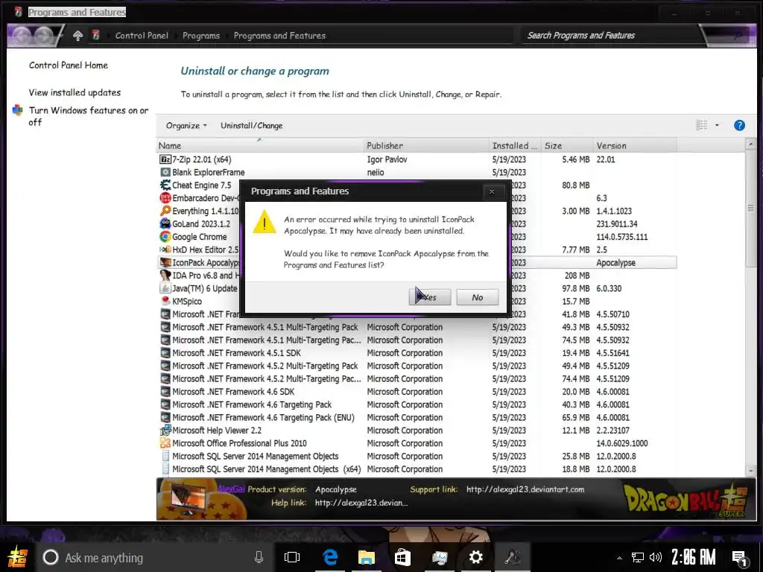763x572 pixels.
Task: Go up one level with the up arrow
Action: (x=77, y=36)
